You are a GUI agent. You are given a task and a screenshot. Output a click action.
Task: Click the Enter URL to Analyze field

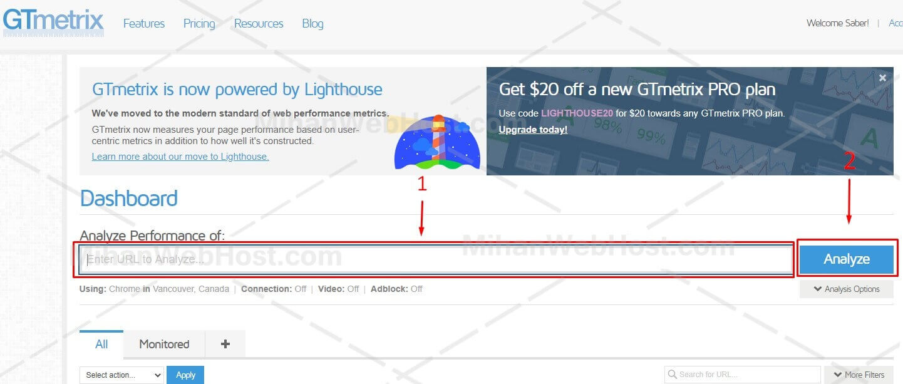436,259
